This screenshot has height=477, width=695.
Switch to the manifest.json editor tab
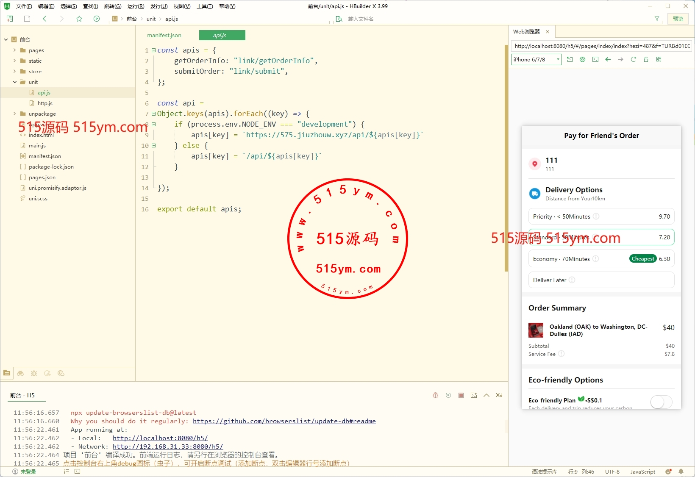coord(164,36)
